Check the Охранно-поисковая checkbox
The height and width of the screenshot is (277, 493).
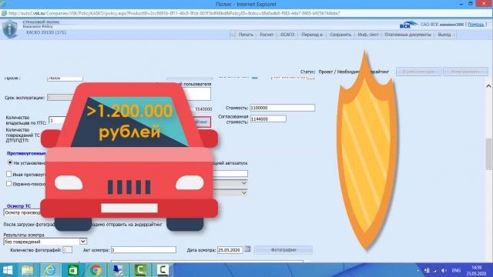[x=8, y=183]
